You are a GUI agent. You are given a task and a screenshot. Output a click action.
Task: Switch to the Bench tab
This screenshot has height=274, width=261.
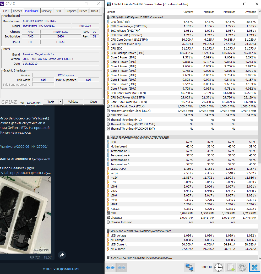tap(83, 11)
